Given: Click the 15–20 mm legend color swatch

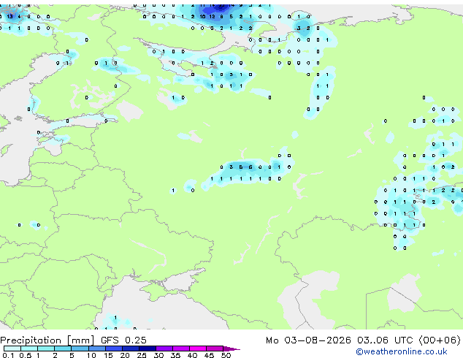Looking at the screenshot, I should 114,349.
